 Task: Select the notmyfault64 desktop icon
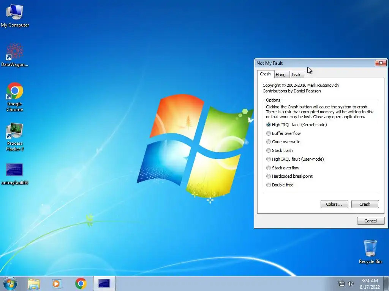coord(14,174)
